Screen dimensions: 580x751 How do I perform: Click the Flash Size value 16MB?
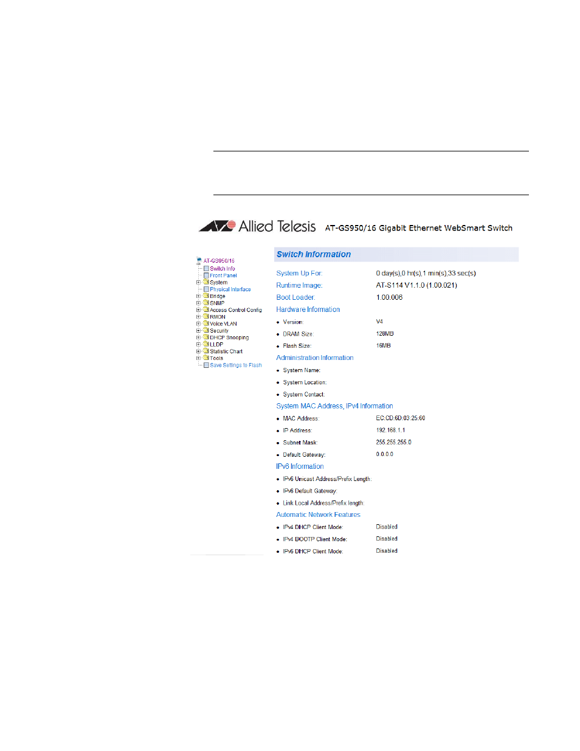pyautogui.click(x=383, y=345)
